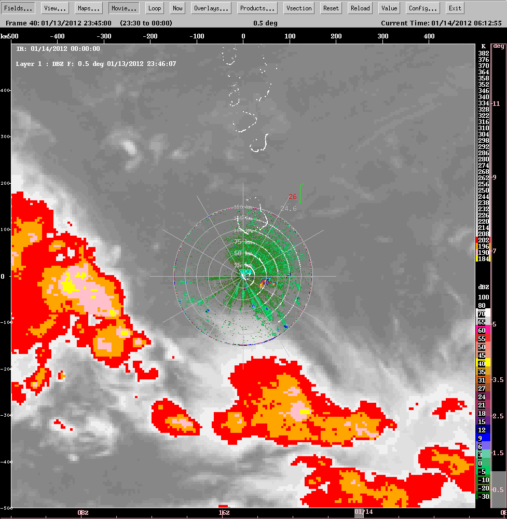Select the 70 dBZ white color swatch
The image size is (507, 519).
tap(483, 313)
